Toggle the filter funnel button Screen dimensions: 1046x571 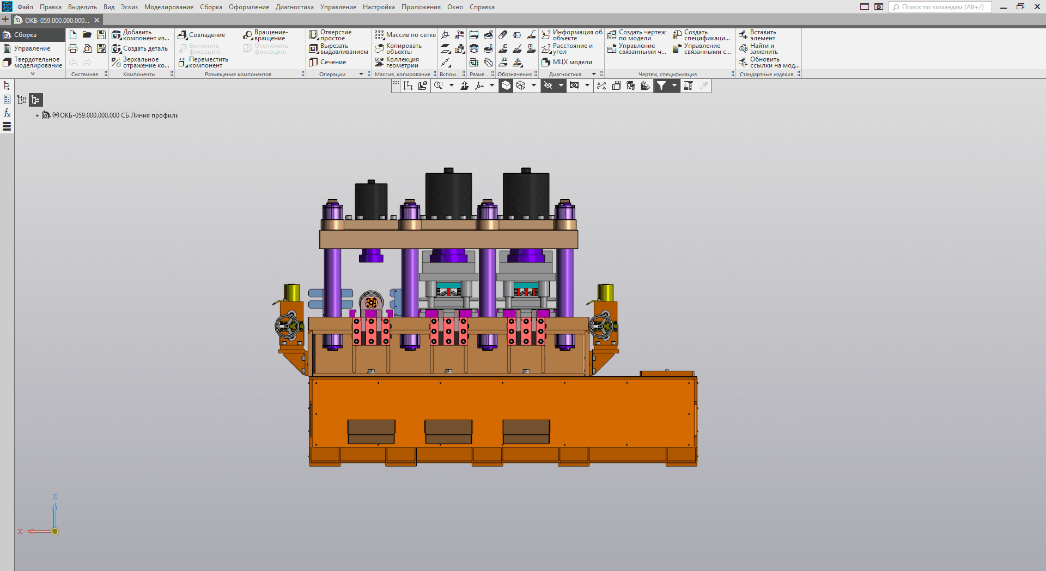click(x=661, y=85)
